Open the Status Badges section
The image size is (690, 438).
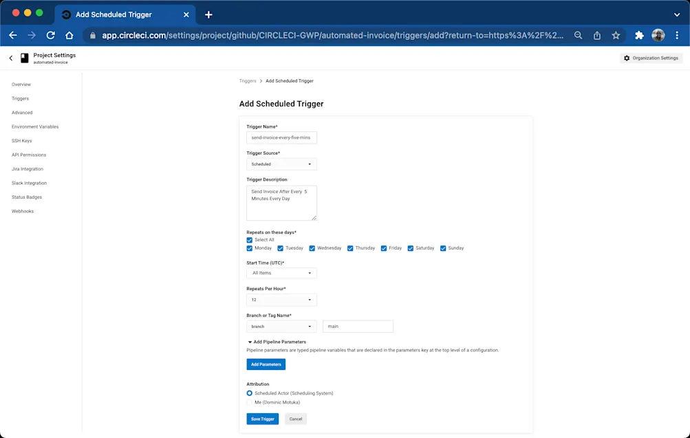click(x=27, y=197)
